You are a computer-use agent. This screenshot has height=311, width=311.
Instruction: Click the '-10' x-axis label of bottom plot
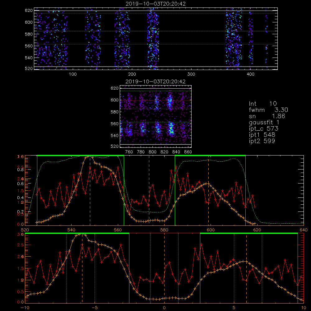25,308
